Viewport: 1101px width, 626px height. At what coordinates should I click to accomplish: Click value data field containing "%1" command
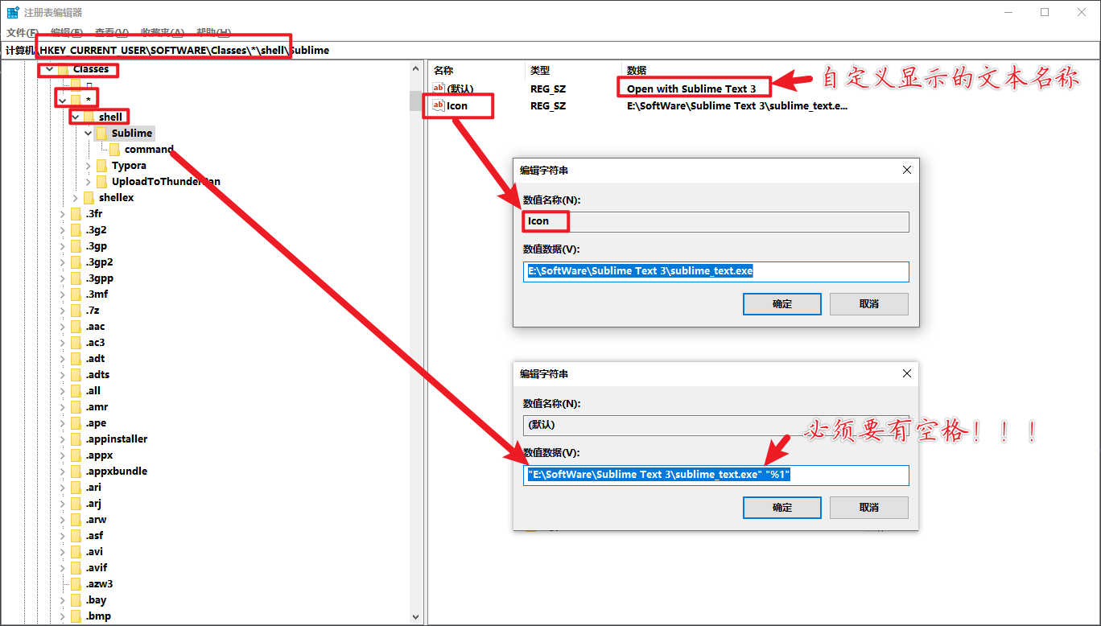tap(716, 475)
